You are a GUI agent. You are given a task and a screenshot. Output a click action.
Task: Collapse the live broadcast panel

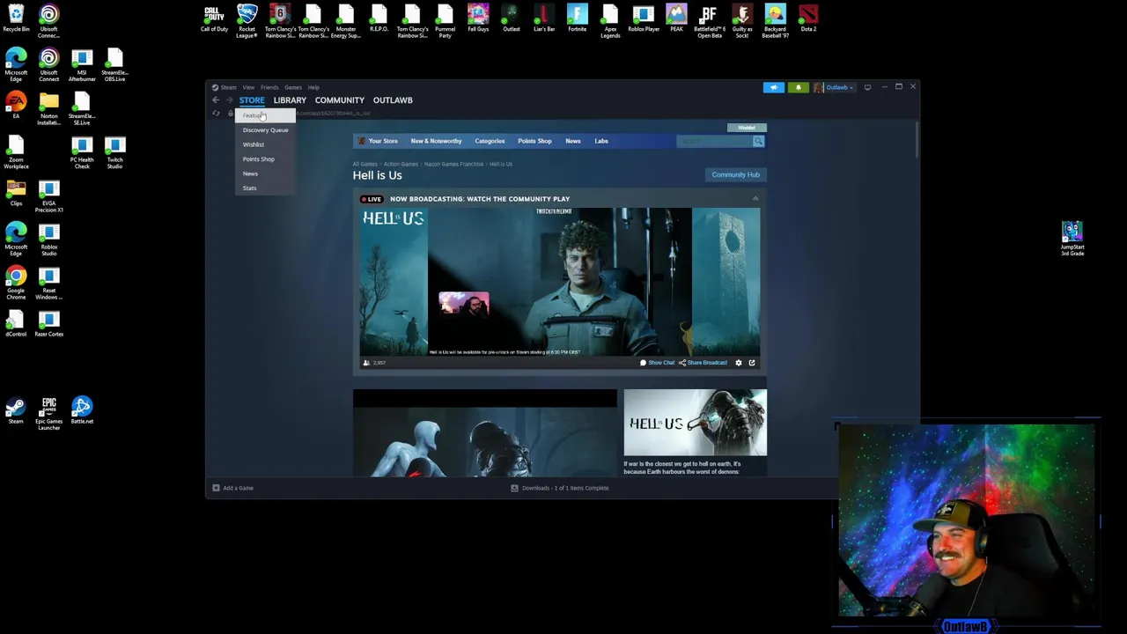755,199
